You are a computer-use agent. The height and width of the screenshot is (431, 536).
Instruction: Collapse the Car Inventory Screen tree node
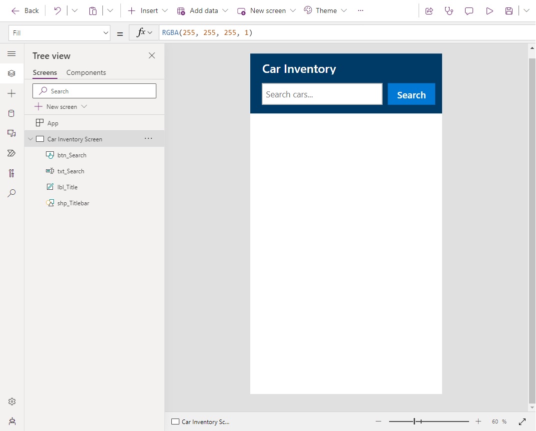(30, 139)
